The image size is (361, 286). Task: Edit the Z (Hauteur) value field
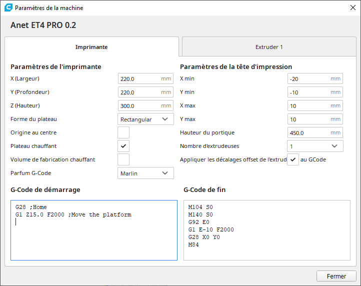pyautogui.click(x=145, y=105)
